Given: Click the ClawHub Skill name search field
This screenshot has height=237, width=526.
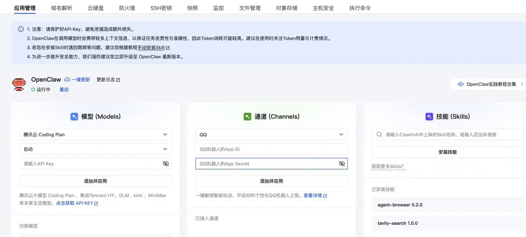Looking at the screenshot, I should pos(447,134).
